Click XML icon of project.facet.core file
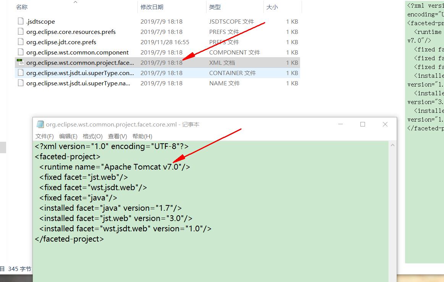 pyautogui.click(x=20, y=62)
